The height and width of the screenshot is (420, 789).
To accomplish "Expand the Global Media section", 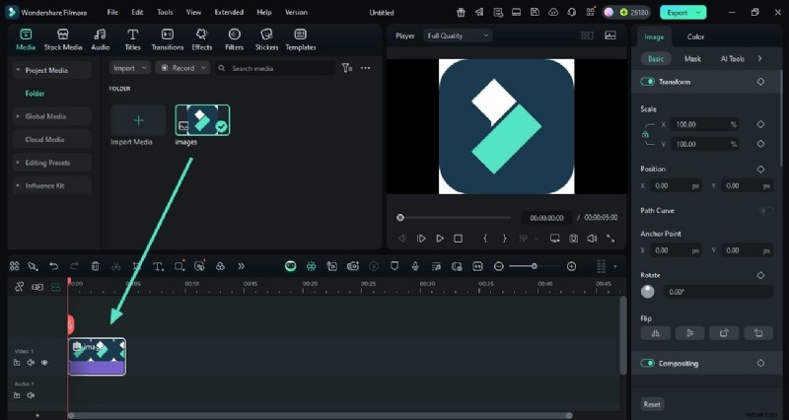I will click(18, 116).
